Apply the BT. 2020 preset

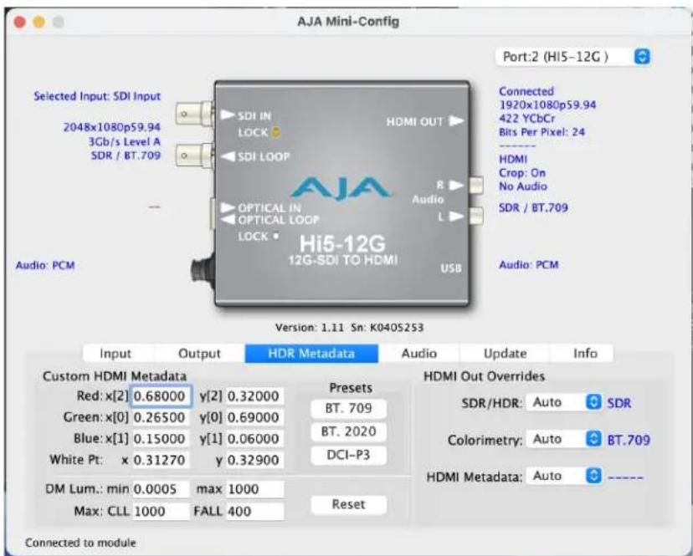(x=349, y=431)
